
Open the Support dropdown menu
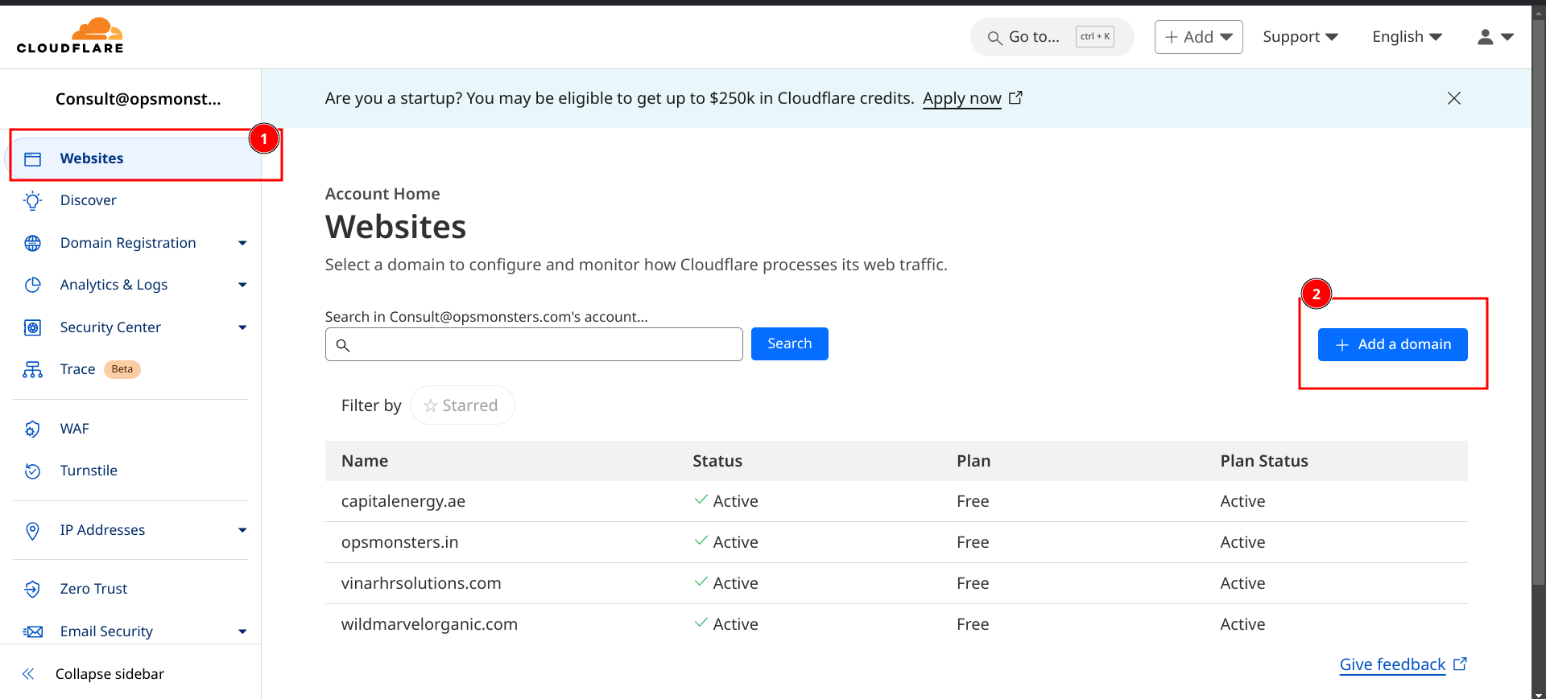point(1300,37)
